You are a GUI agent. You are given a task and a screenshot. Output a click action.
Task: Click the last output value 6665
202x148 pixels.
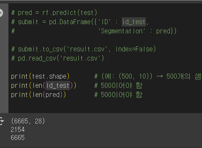click(x=18, y=138)
